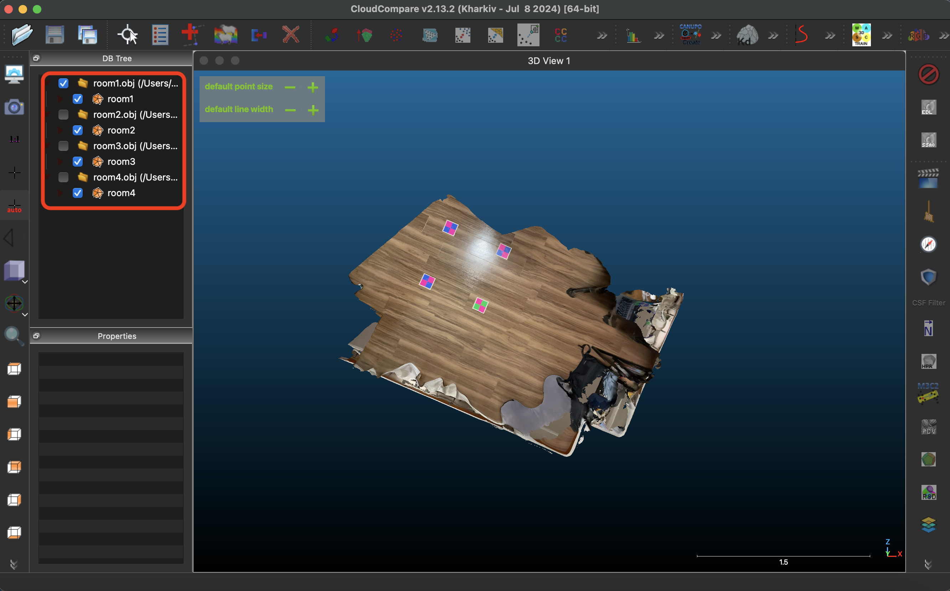Click the red X delete icon
Screen dimensions: 950x591
pyautogui.click(x=290, y=35)
